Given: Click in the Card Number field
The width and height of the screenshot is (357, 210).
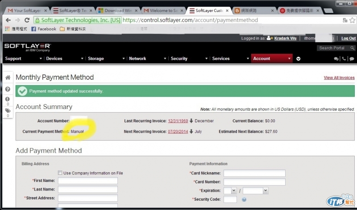Looking at the screenshot, I should [254, 182].
